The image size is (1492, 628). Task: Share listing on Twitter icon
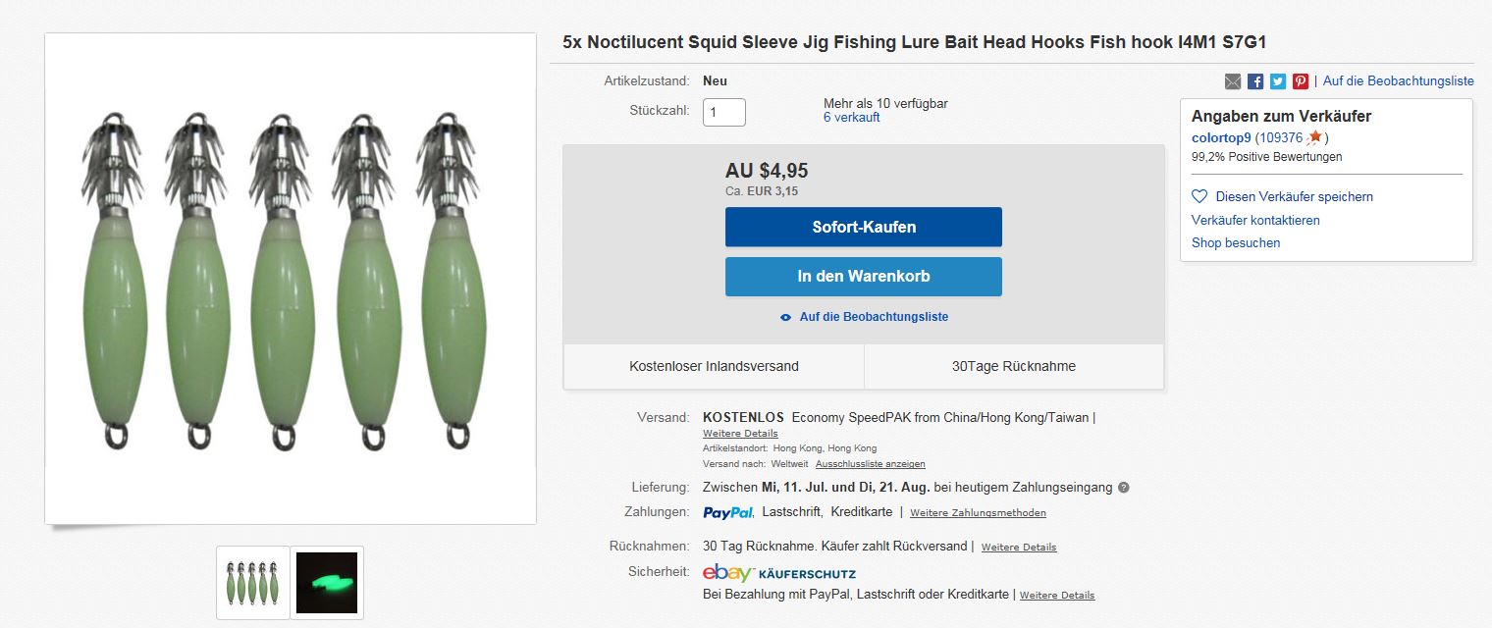1278,81
